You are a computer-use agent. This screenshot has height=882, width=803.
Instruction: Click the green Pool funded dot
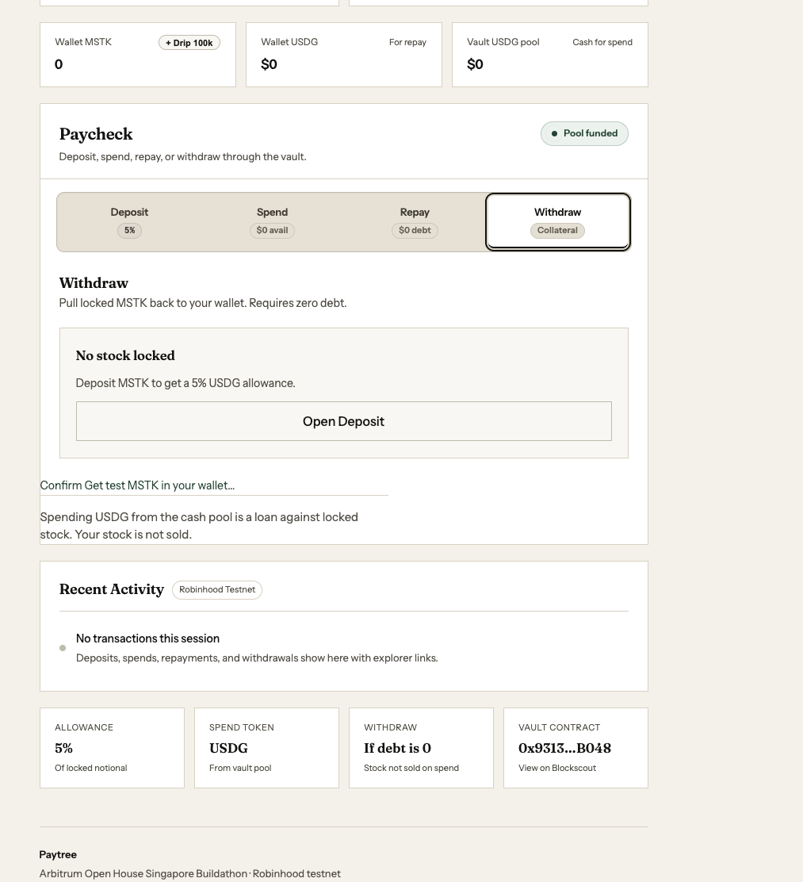point(554,133)
